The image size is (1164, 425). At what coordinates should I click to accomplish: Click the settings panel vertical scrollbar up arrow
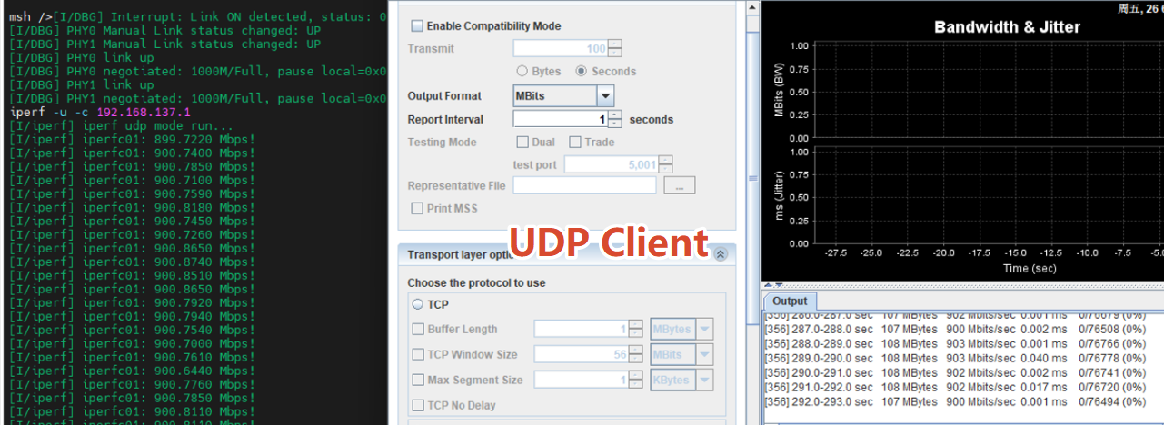coord(751,7)
